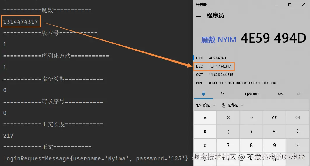Click the 指令类型 header line

(53, 79)
